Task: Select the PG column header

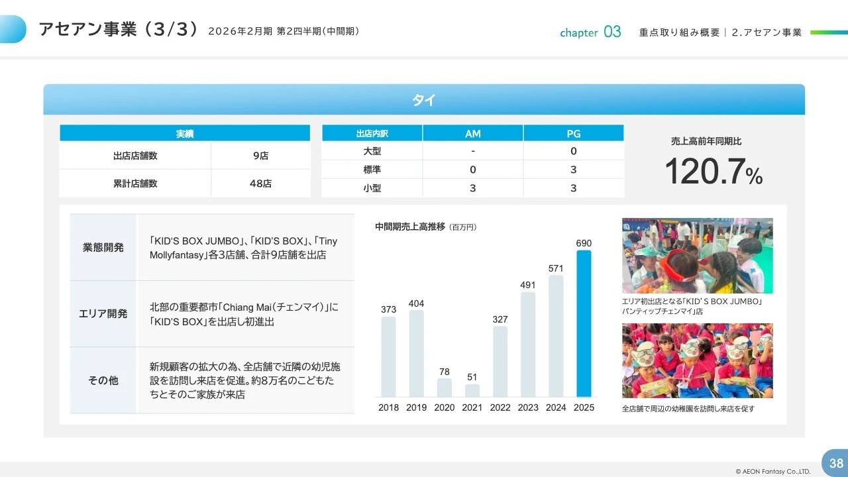Action: pyautogui.click(x=573, y=132)
